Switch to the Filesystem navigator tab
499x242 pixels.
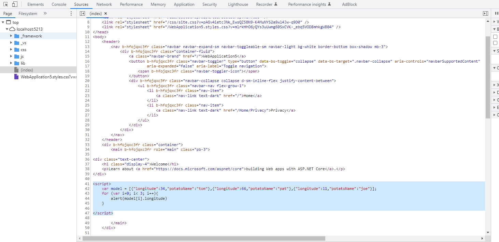[28, 14]
